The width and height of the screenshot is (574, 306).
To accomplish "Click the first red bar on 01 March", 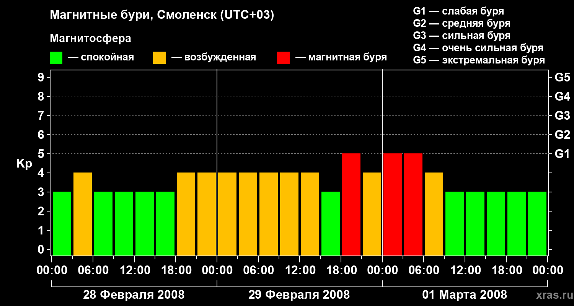I will pos(393,204).
